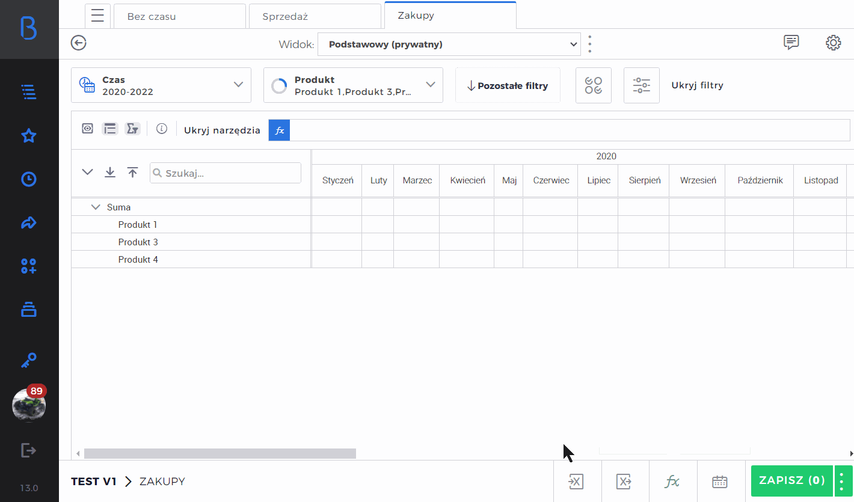Click the info circle icon
This screenshot has width=854, height=502.
point(162,129)
